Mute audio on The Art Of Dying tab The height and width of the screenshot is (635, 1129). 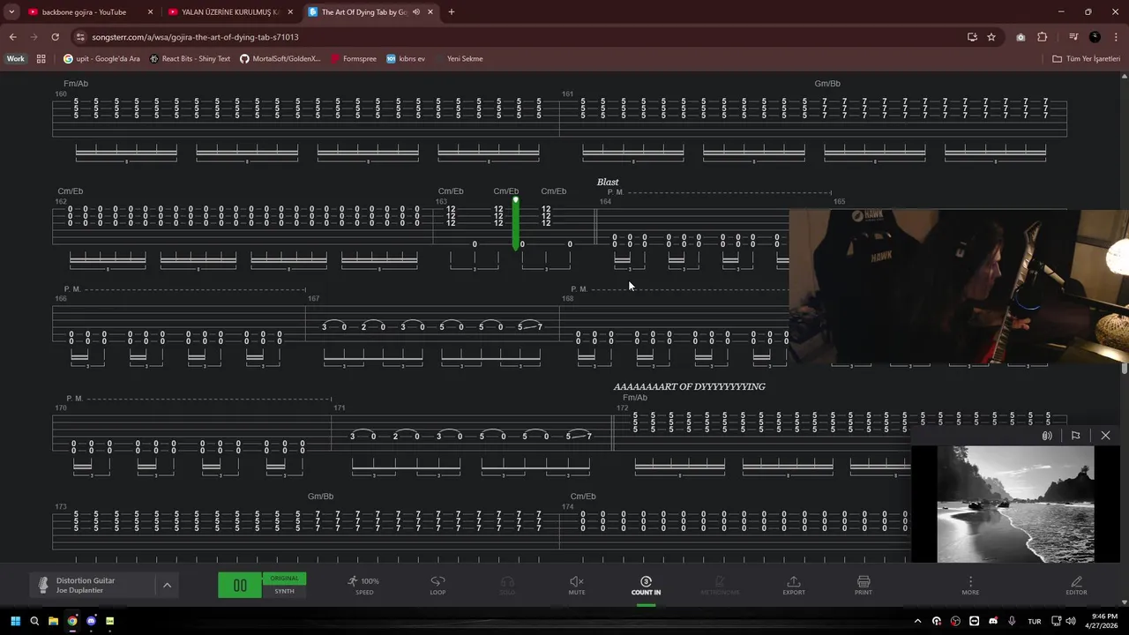click(416, 12)
